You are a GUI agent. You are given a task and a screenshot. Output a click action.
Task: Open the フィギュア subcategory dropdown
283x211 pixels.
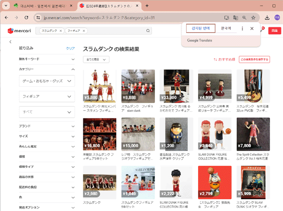[47, 97]
